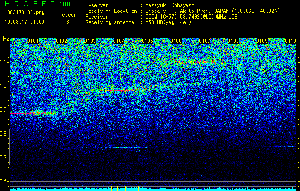Click the 'Receiving Location' label

pos(111,11)
